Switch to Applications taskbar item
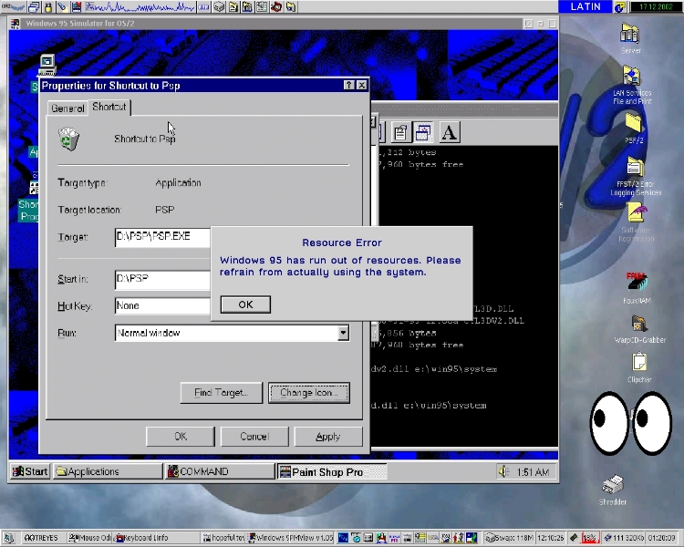This screenshot has width=684, height=547. (108, 471)
